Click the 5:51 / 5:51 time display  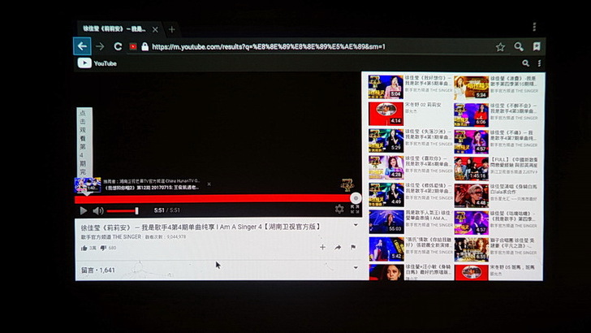pyautogui.click(x=167, y=210)
